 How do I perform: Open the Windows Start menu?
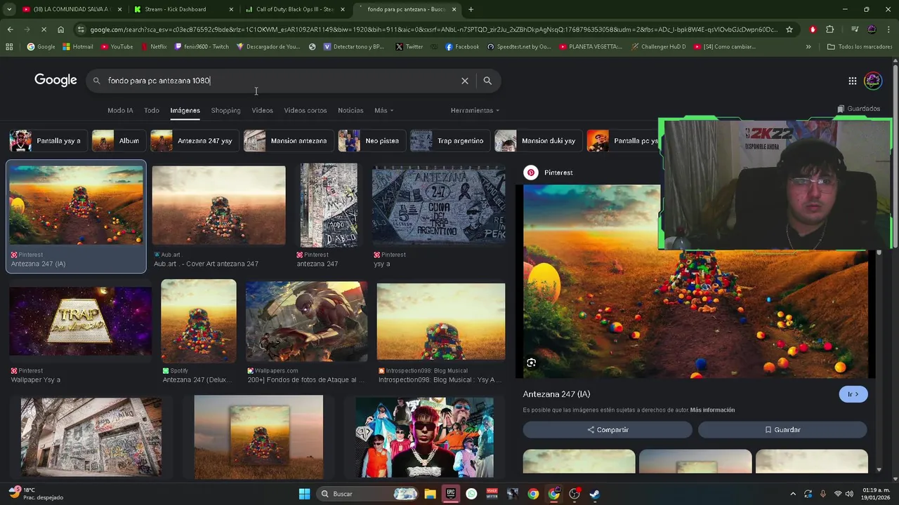click(x=304, y=494)
